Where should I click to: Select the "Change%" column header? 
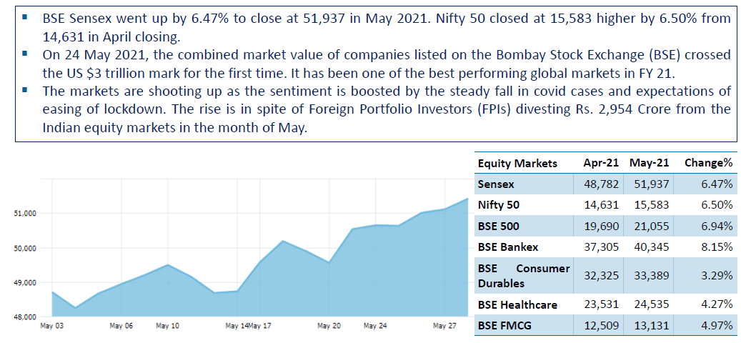[x=708, y=163]
